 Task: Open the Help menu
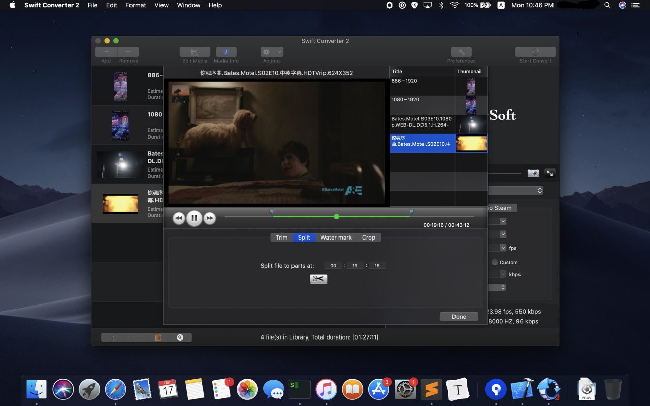(215, 5)
